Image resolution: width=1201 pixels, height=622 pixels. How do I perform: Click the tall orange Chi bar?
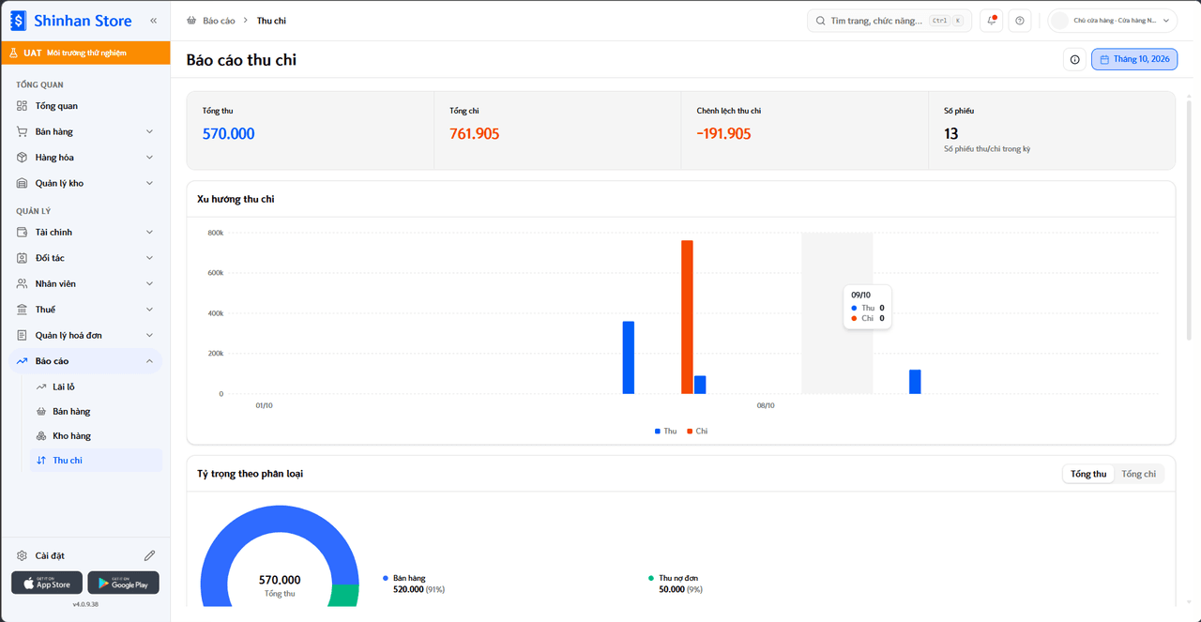point(687,317)
